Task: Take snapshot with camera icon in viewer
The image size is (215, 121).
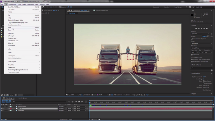Action: tap(92, 95)
